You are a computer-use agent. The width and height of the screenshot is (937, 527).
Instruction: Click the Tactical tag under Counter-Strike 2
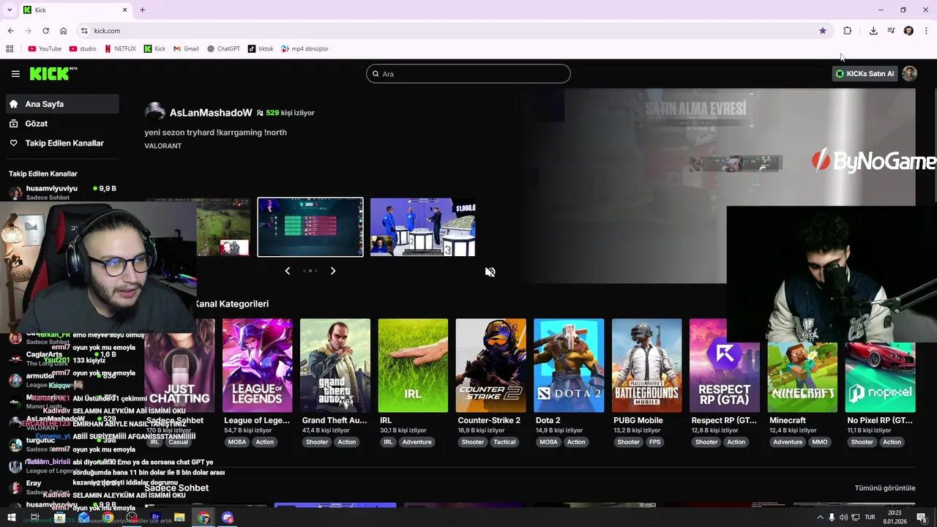504,442
